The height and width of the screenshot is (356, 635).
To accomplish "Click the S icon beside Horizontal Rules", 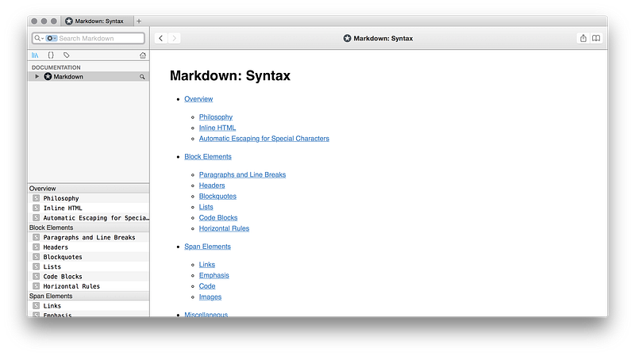I will click(x=36, y=286).
